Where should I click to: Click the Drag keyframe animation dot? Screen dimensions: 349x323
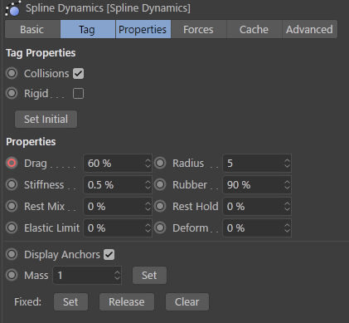click(12, 163)
